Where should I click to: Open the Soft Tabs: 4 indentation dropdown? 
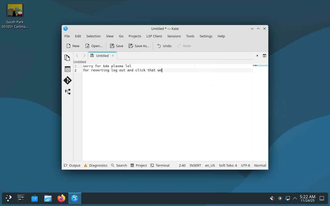228,165
